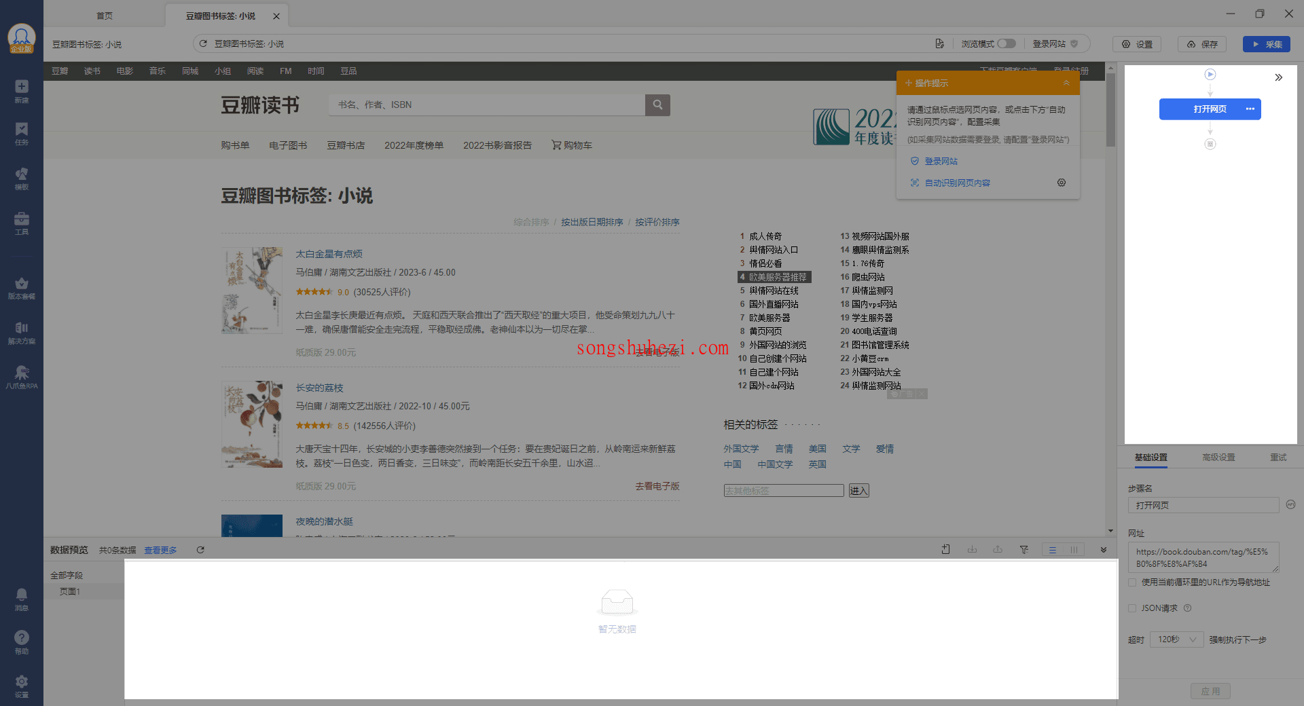Screen dimensions: 1304x706
Task: Refresh the data preview
Action: [200, 550]
